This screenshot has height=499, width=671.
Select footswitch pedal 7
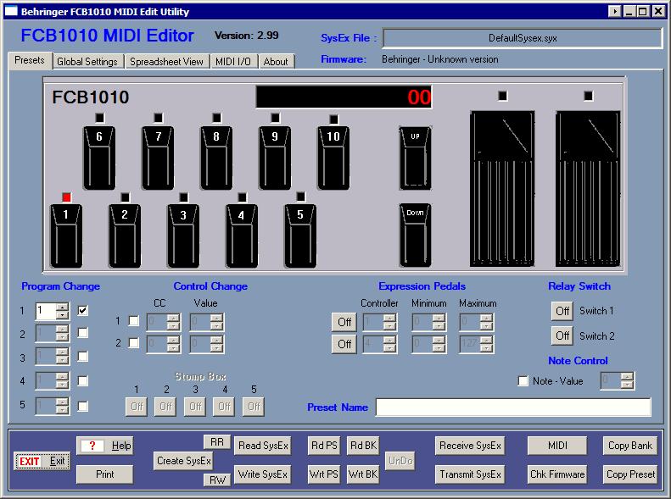[158, 158]
